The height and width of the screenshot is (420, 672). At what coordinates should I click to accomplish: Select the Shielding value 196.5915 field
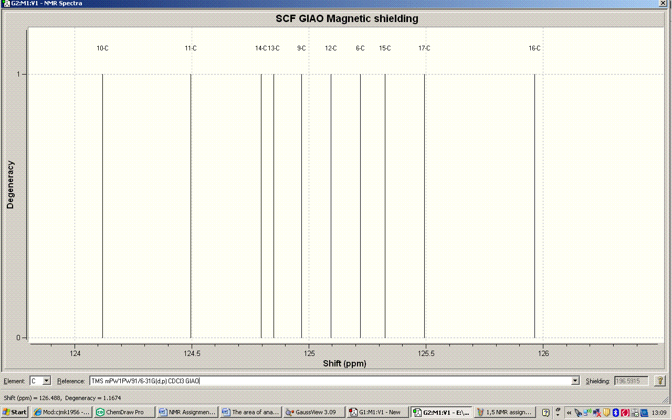click(x=631, y=381)
